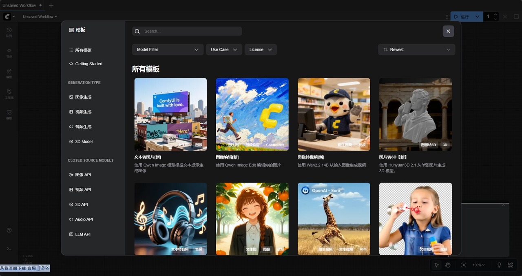Open the 模型 model library sidebar icon
The width and height of the screenshot is (522, 276).
9,73
